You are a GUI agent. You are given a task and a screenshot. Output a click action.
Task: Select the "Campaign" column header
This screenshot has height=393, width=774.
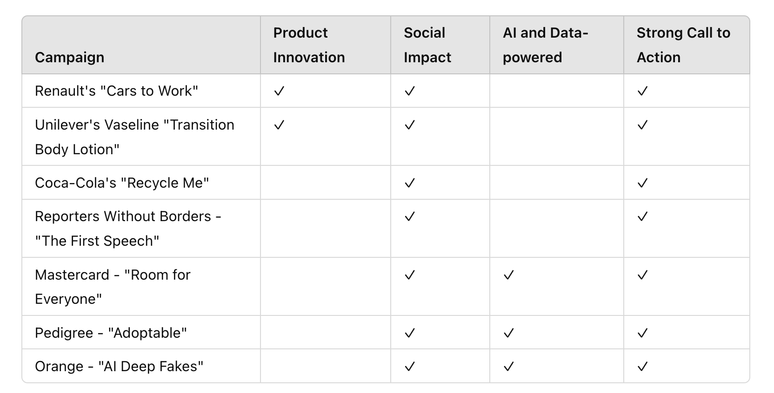coord(70,57)
